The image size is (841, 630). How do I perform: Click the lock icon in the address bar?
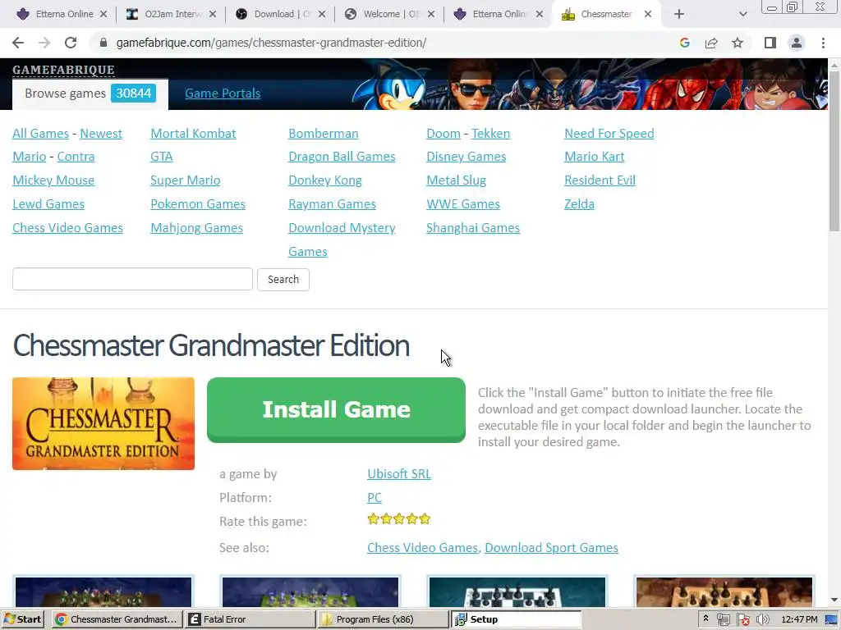103,43
